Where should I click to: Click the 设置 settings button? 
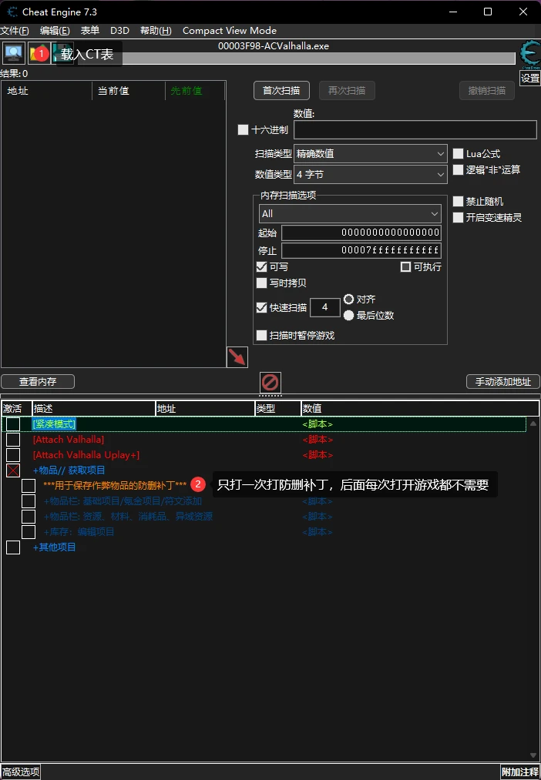coord(530,78)
